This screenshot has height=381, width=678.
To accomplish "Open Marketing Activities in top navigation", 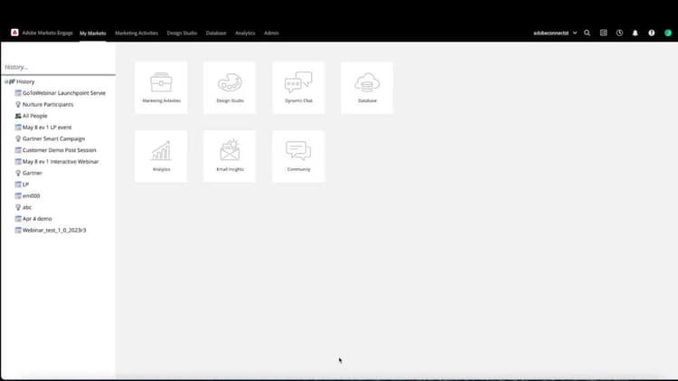I will (x=137, y=33).
